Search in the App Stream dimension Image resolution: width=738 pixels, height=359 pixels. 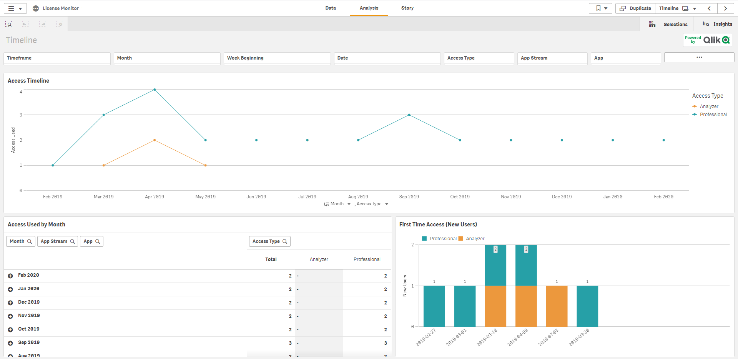(x=72, y=241)
